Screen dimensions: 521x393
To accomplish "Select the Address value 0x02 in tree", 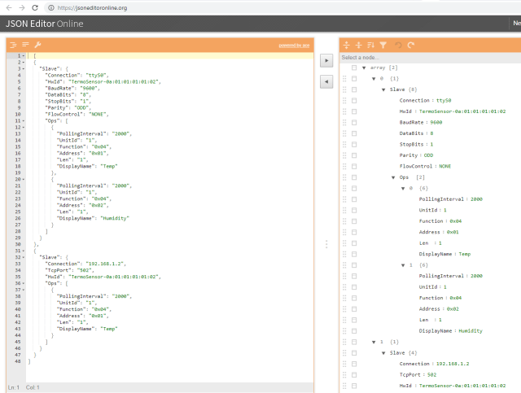I will tap(453, 309).
